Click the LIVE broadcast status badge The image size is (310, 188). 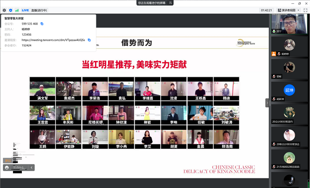tap(25, 10)
